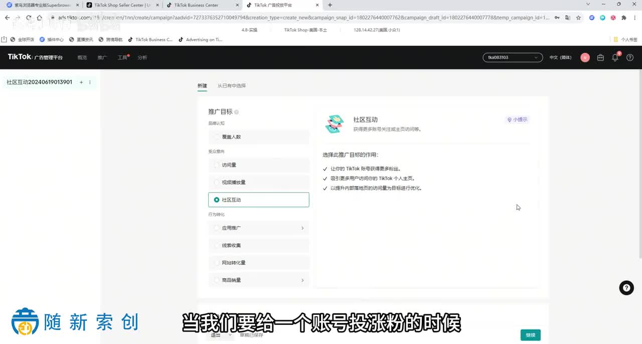Open the 分析 menu in header
The height and width of the screenshot is (344, 642).
142,58
